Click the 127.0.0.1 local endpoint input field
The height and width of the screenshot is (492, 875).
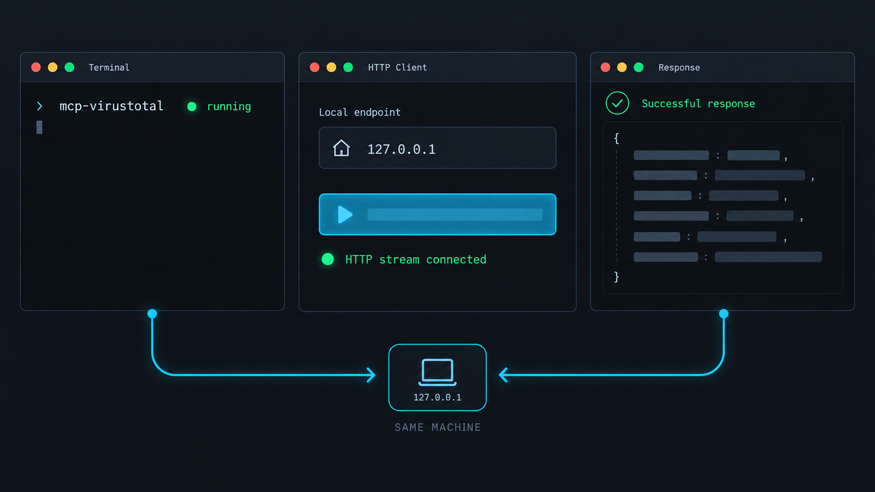[x=437, y=148]
